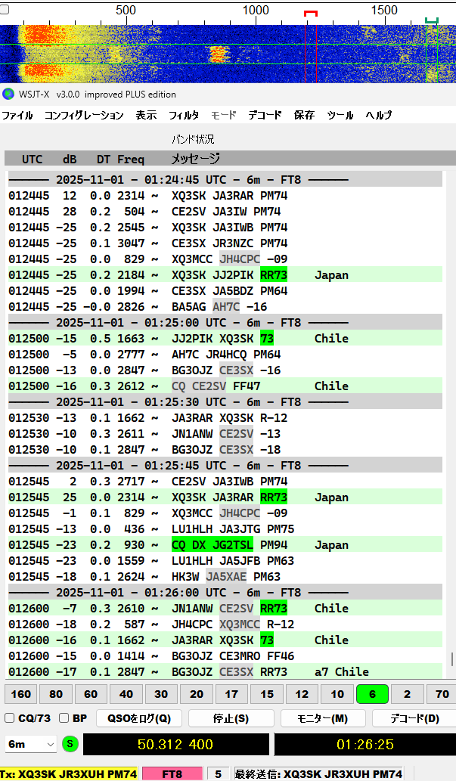Click the QSOをログ(Q) button
Viewport: 456px width, 781px height.
click(x=139, y=718)
